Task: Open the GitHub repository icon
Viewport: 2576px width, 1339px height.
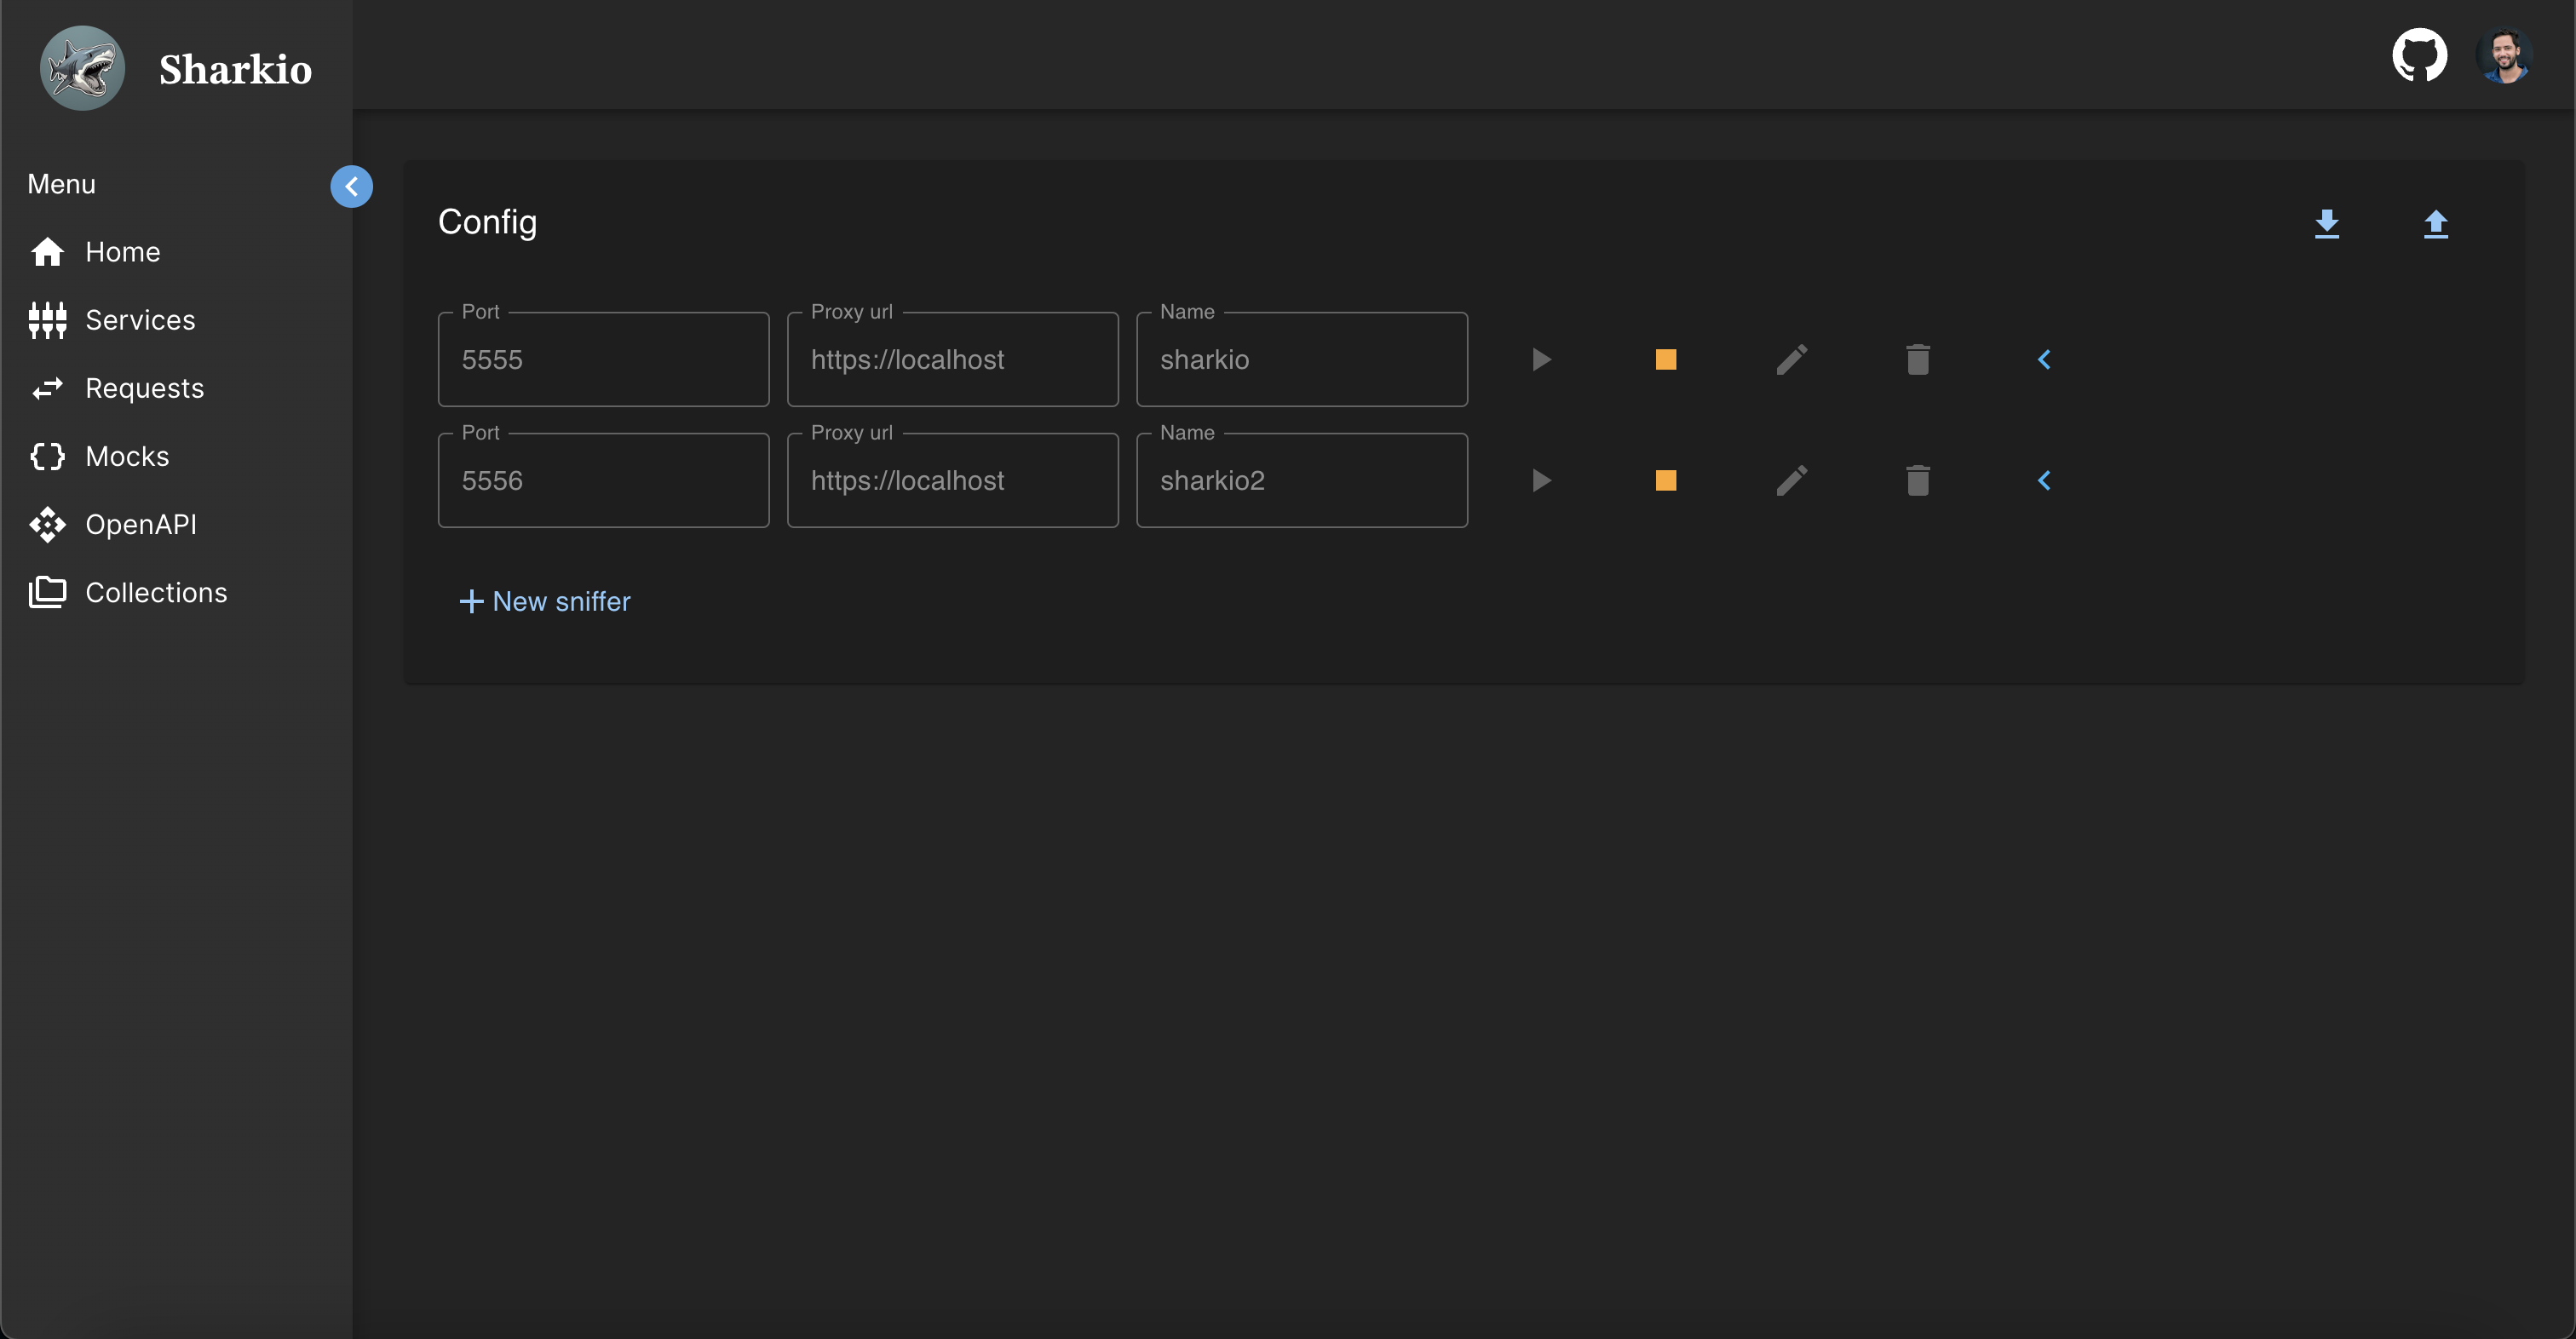Action: point(2419,55)
